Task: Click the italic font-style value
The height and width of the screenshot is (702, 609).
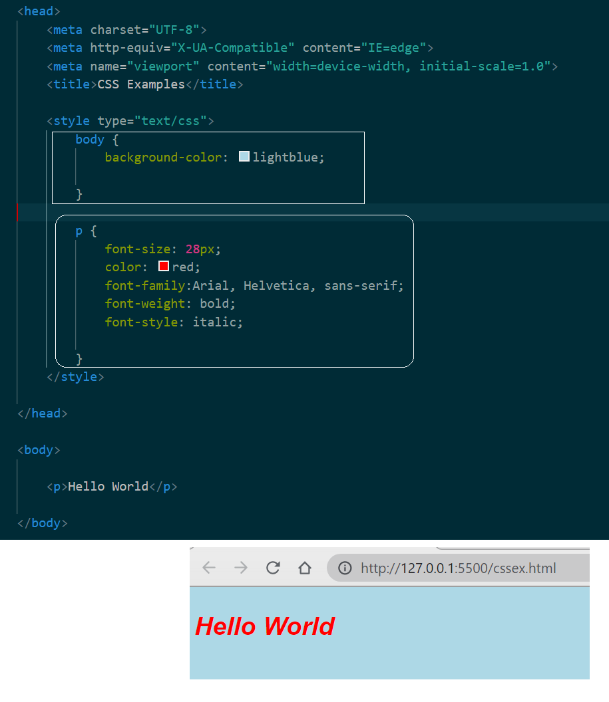Action: (214, 322)
